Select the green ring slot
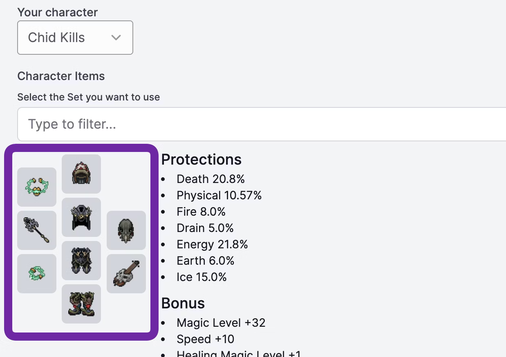506x357 pixels. point(37,273)
